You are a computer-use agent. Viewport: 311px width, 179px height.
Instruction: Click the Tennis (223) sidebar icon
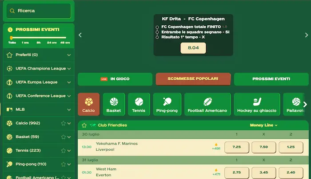tap(9, 151)
